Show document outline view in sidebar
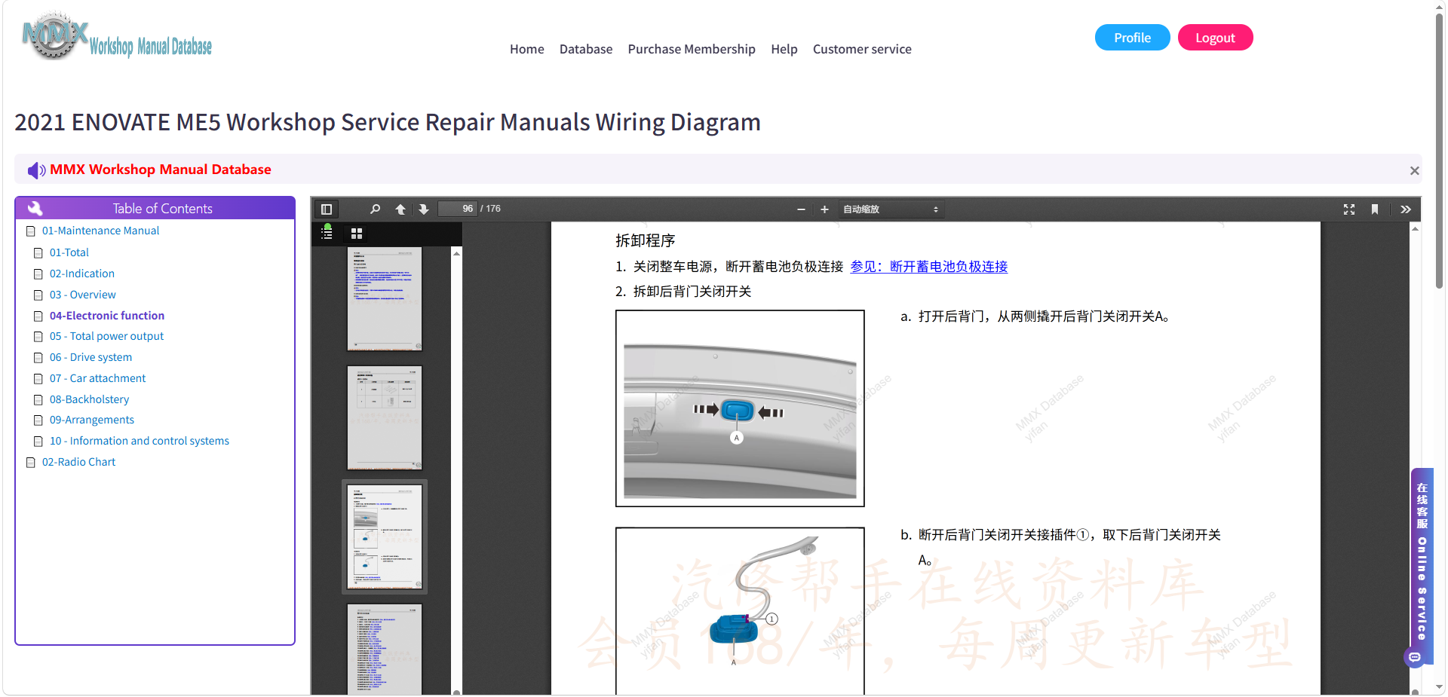 327,233
